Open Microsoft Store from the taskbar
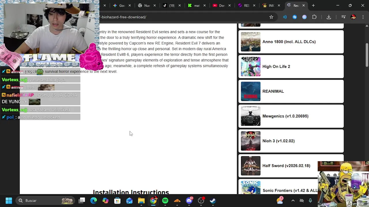 (x=117, y=201)
